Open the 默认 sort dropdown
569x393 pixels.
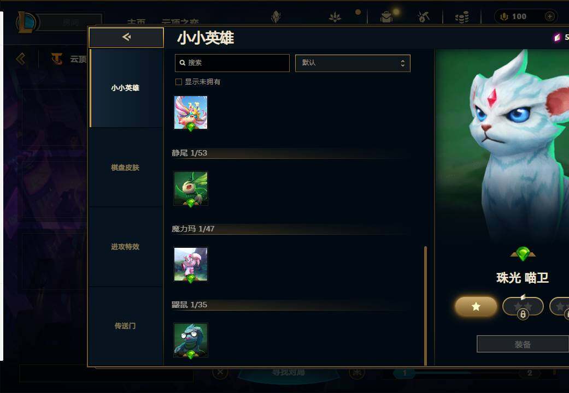pos(353,63)
